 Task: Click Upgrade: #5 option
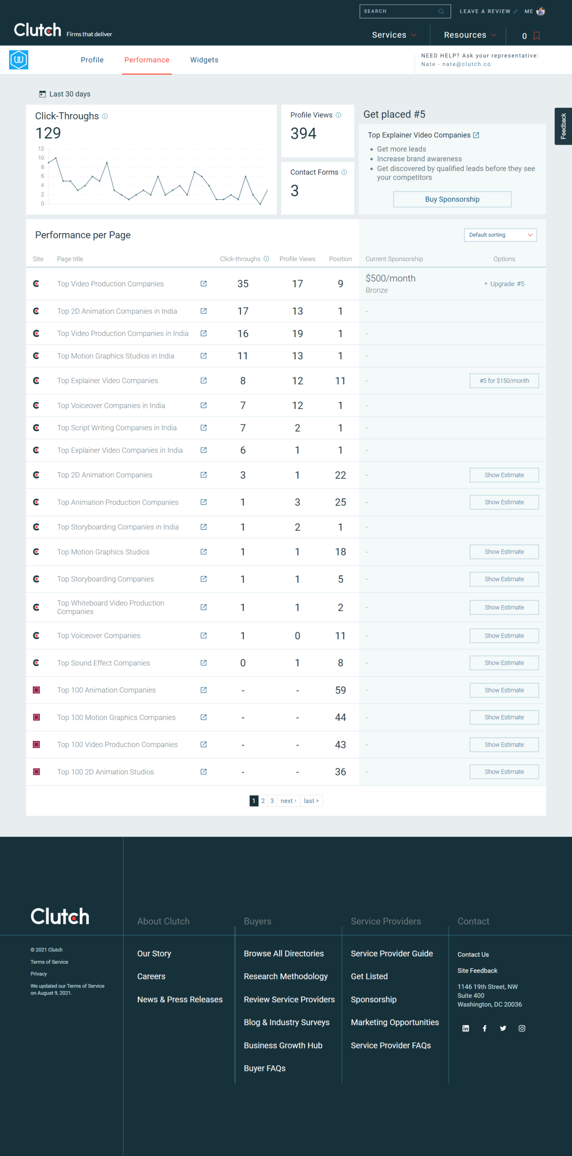[504, 284]
